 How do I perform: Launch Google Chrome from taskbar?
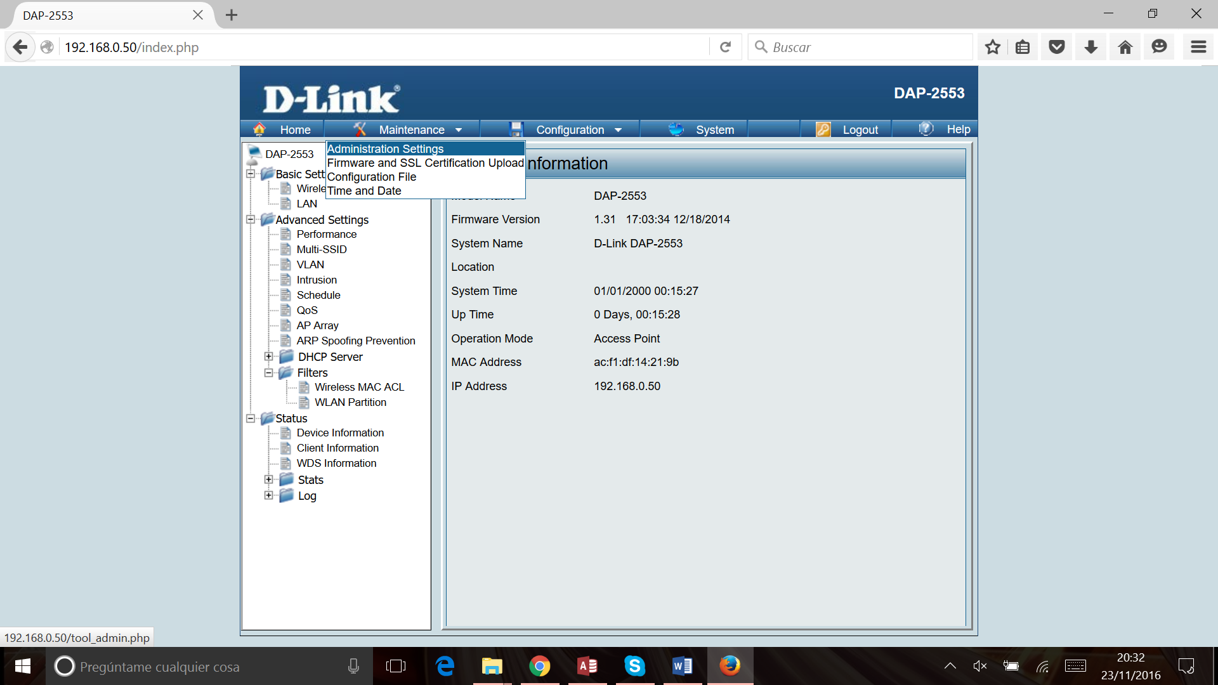(540, 666)
